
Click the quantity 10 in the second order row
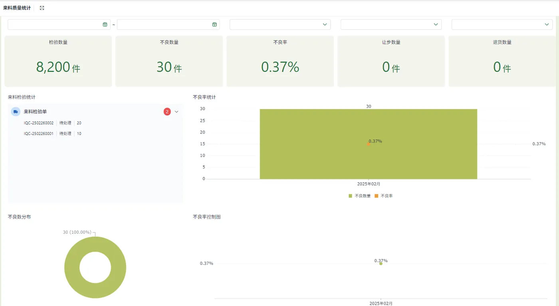click(79, 134)
